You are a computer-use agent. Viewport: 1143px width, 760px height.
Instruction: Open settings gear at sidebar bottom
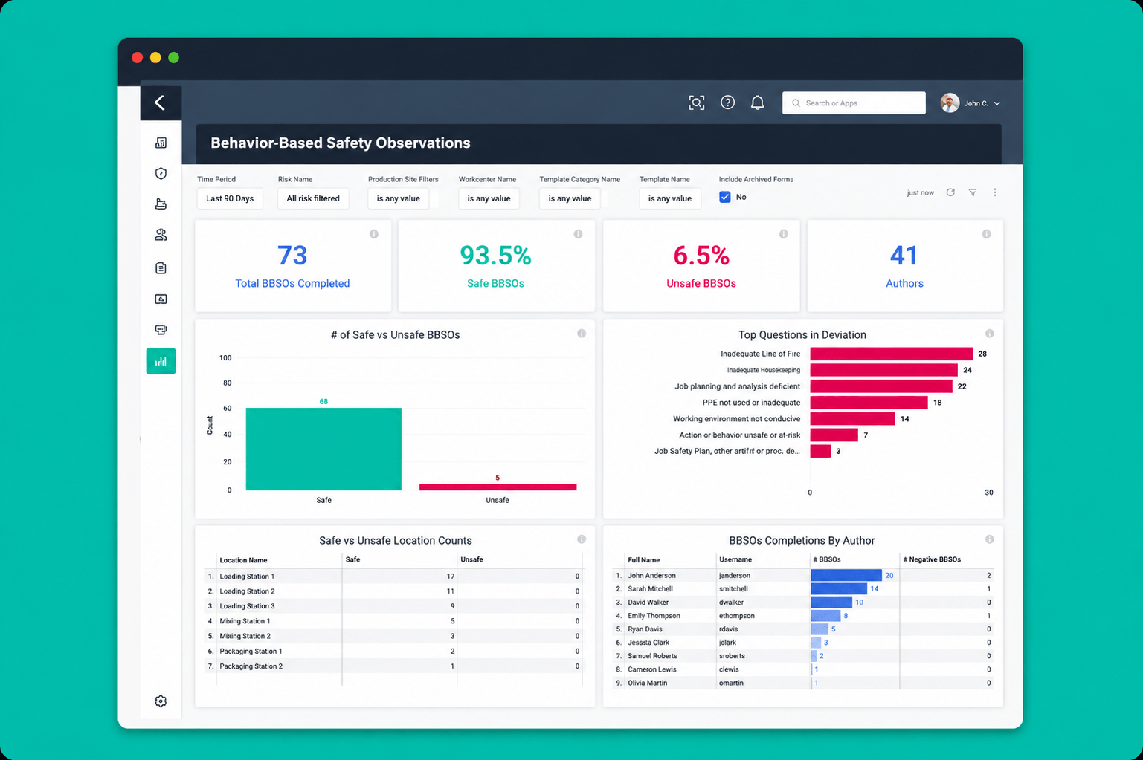161,701
